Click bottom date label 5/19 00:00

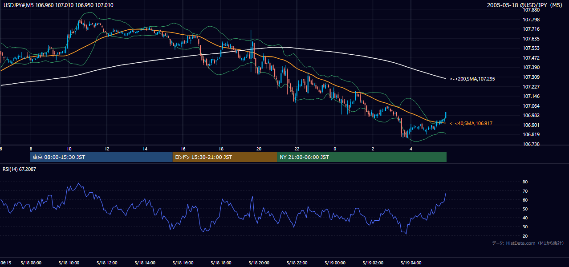coord(335,263)
